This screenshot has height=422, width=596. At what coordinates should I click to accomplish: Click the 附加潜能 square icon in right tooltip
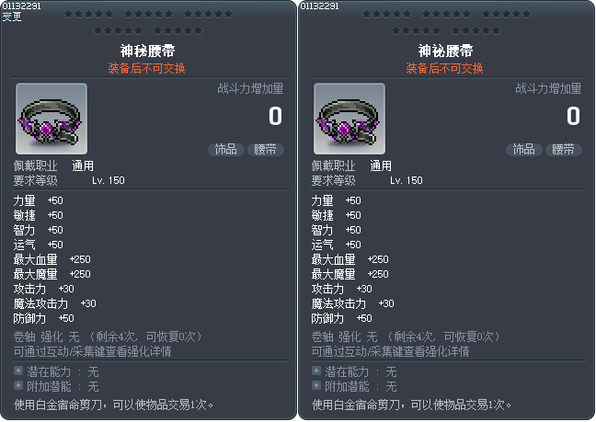click(x=316, y=386)
